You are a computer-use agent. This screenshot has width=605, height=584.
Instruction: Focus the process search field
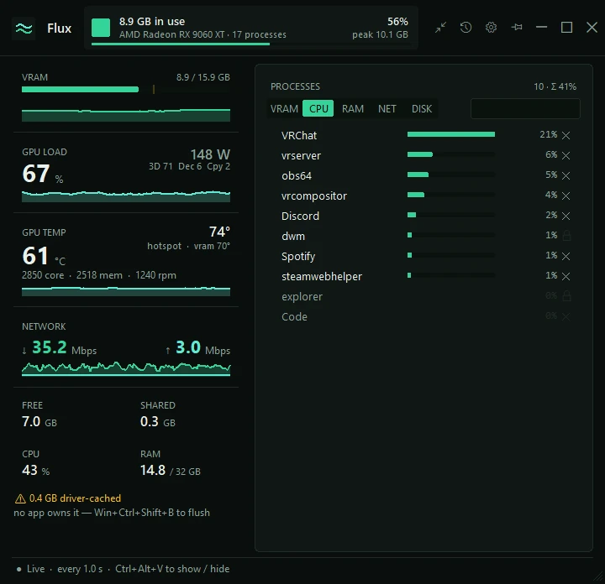[525, 108]
